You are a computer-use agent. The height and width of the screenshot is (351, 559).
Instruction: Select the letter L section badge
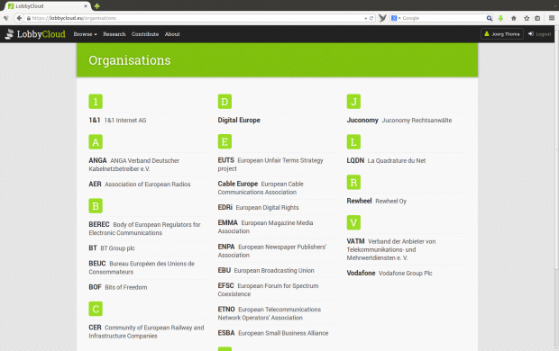point(353,142)
